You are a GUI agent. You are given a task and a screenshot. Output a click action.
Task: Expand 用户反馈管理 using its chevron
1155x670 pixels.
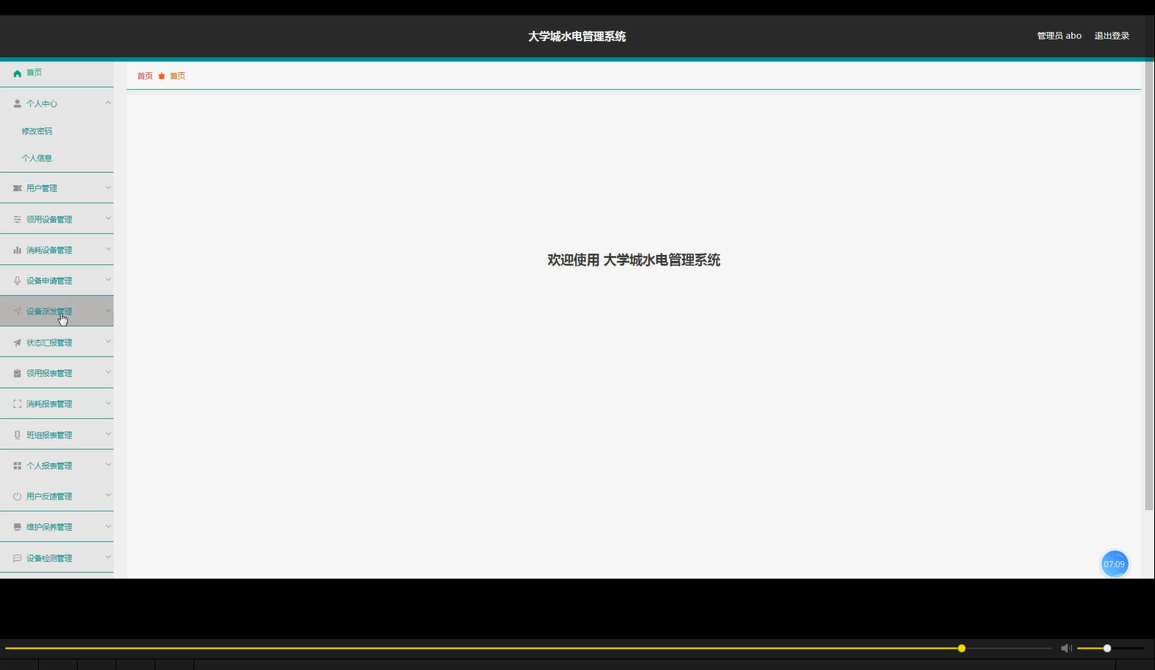tap(108, 496)
